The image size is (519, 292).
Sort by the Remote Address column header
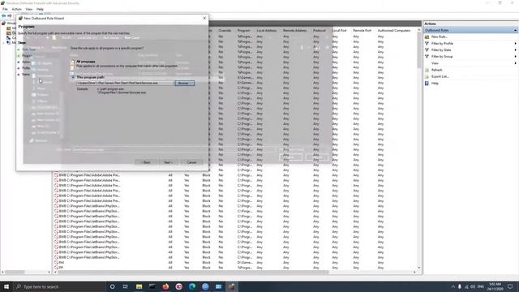tap(294, 31)
